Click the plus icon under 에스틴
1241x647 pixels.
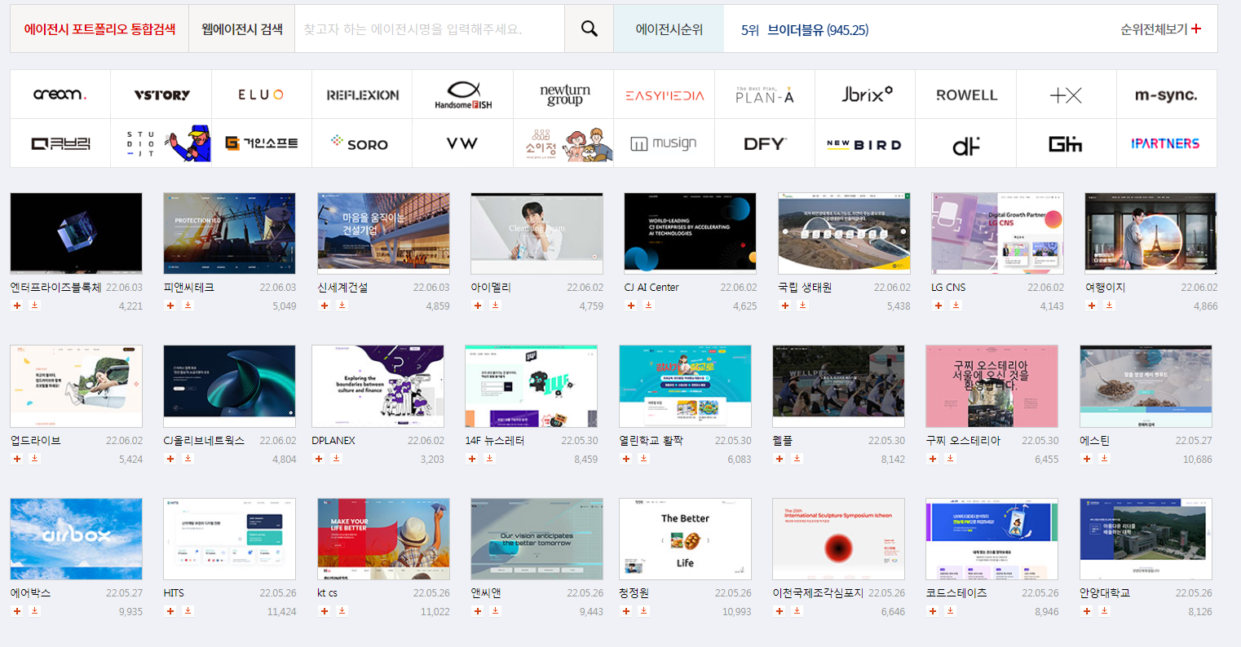tap(1087, 459)
